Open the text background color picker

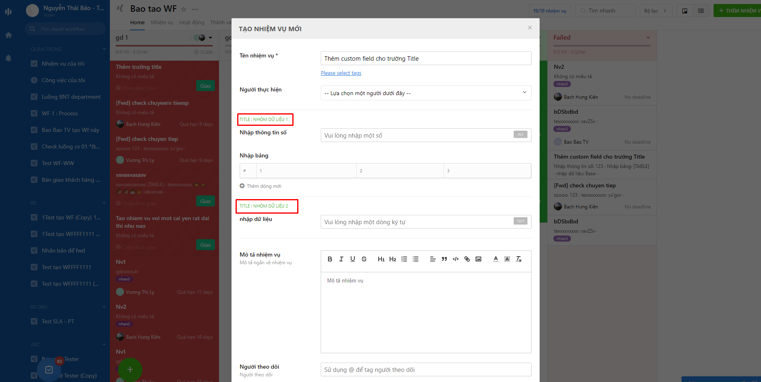click(x=507, y=259)
